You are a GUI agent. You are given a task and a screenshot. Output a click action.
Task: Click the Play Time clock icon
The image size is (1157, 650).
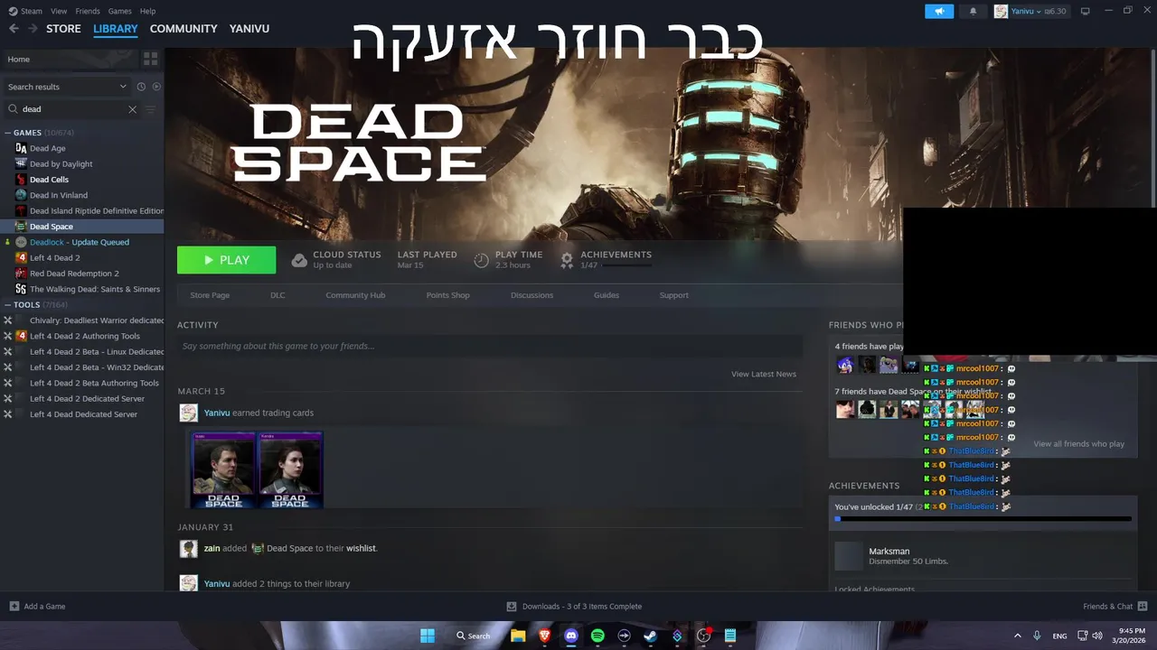(x=482, y=260)
